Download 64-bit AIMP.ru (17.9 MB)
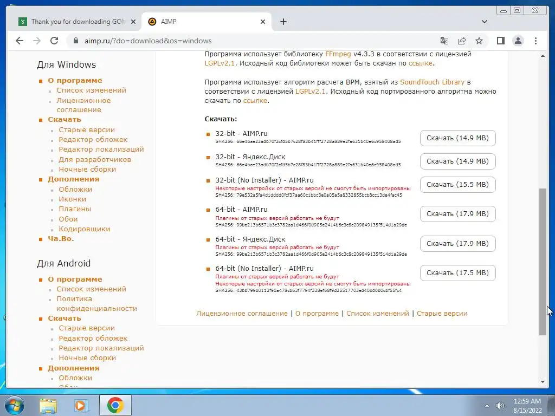This screenshot has width=555, height=416. point(457,214)
